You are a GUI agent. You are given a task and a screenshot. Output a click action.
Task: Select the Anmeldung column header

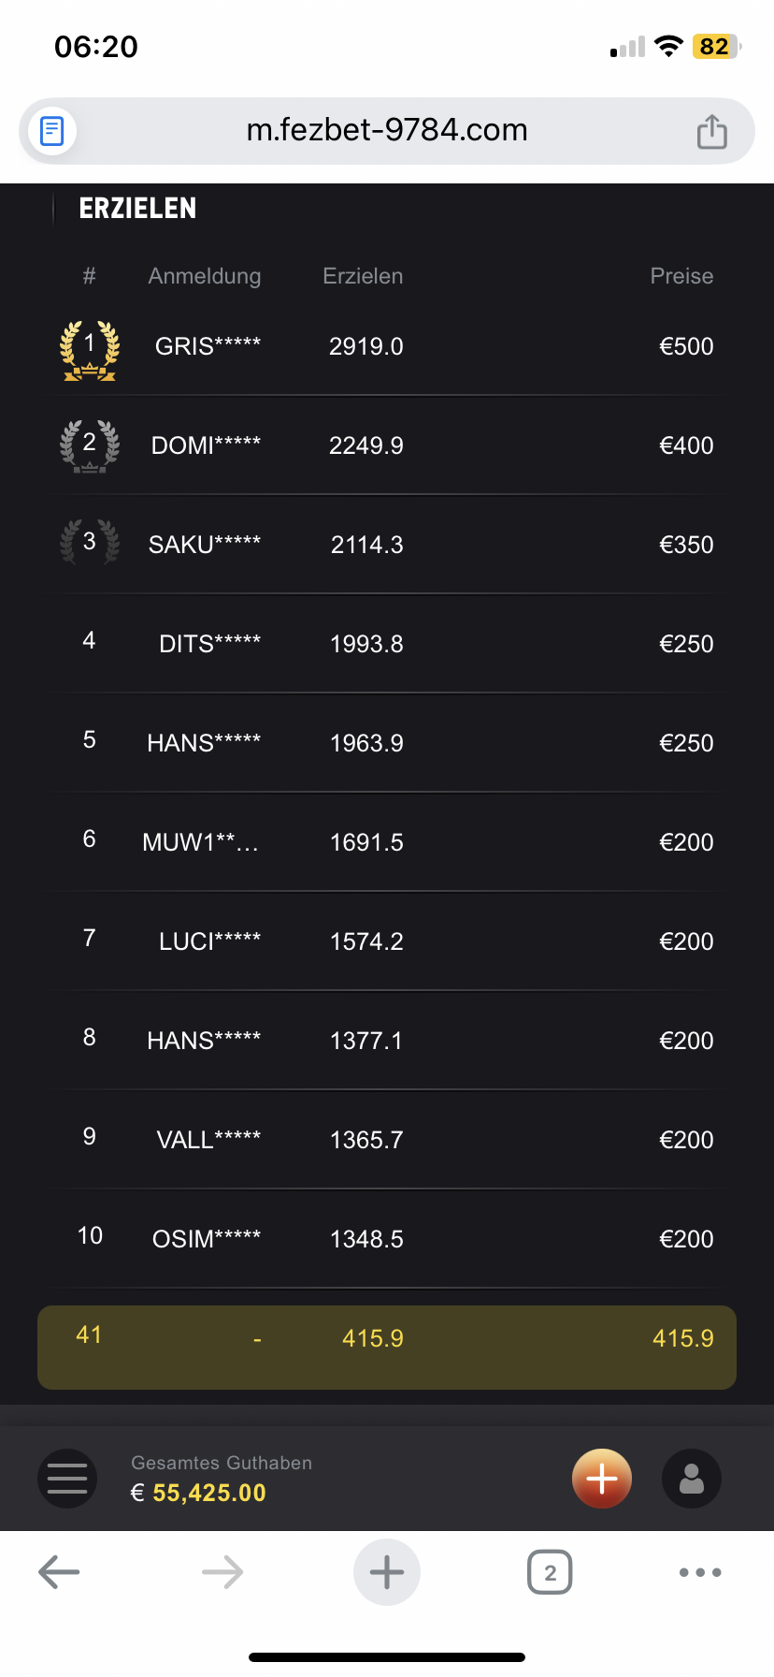[204, 276]
